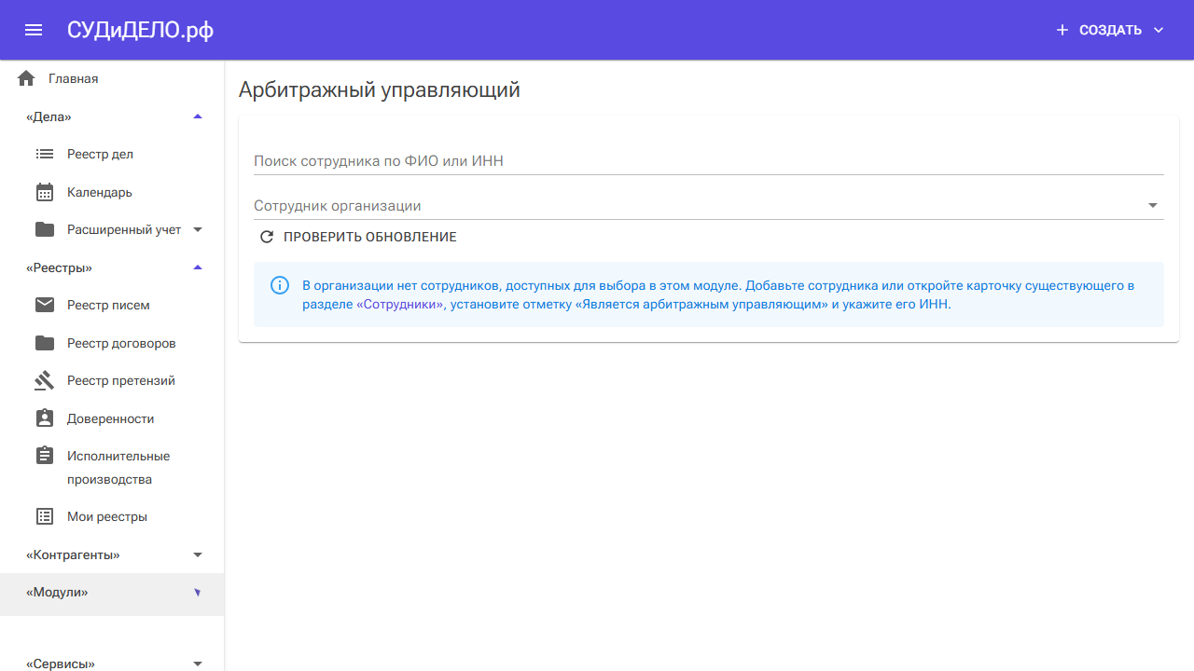The height and width of the screenshot is (671, 1194).
Task: Click the envelope icon of Реестр писем
Action: (45, 305)
